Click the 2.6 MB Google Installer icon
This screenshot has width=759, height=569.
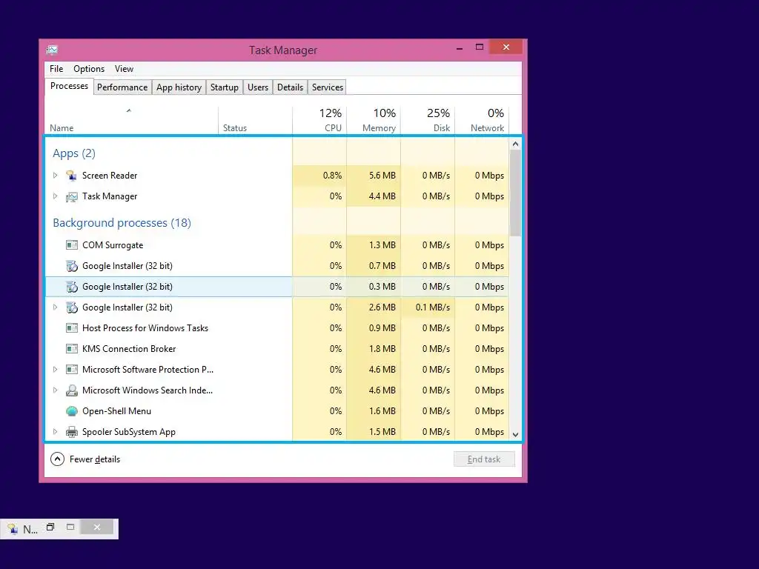(x=72, y=307)
